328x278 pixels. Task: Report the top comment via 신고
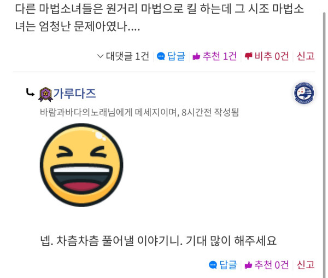[306, 56]
